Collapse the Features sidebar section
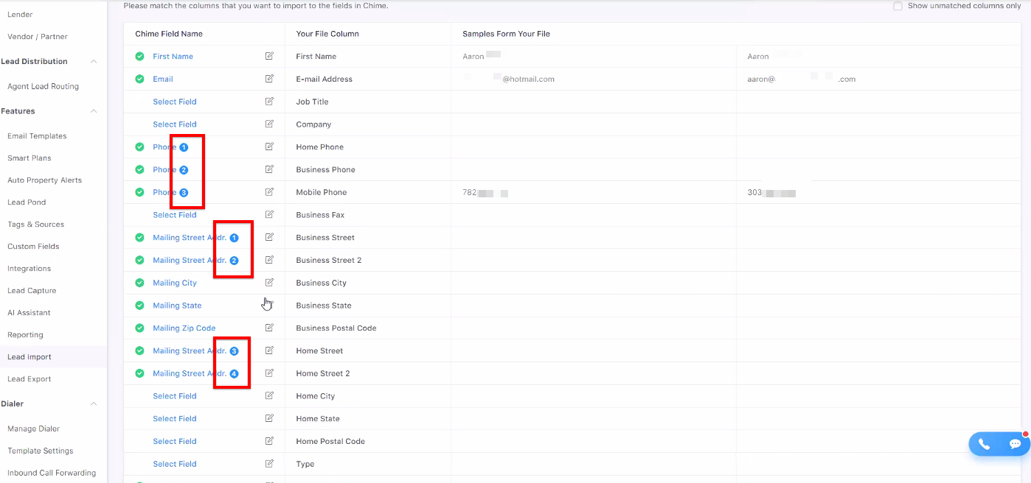The width and height of the screenshot is (1031, 483). click(94, 111)
